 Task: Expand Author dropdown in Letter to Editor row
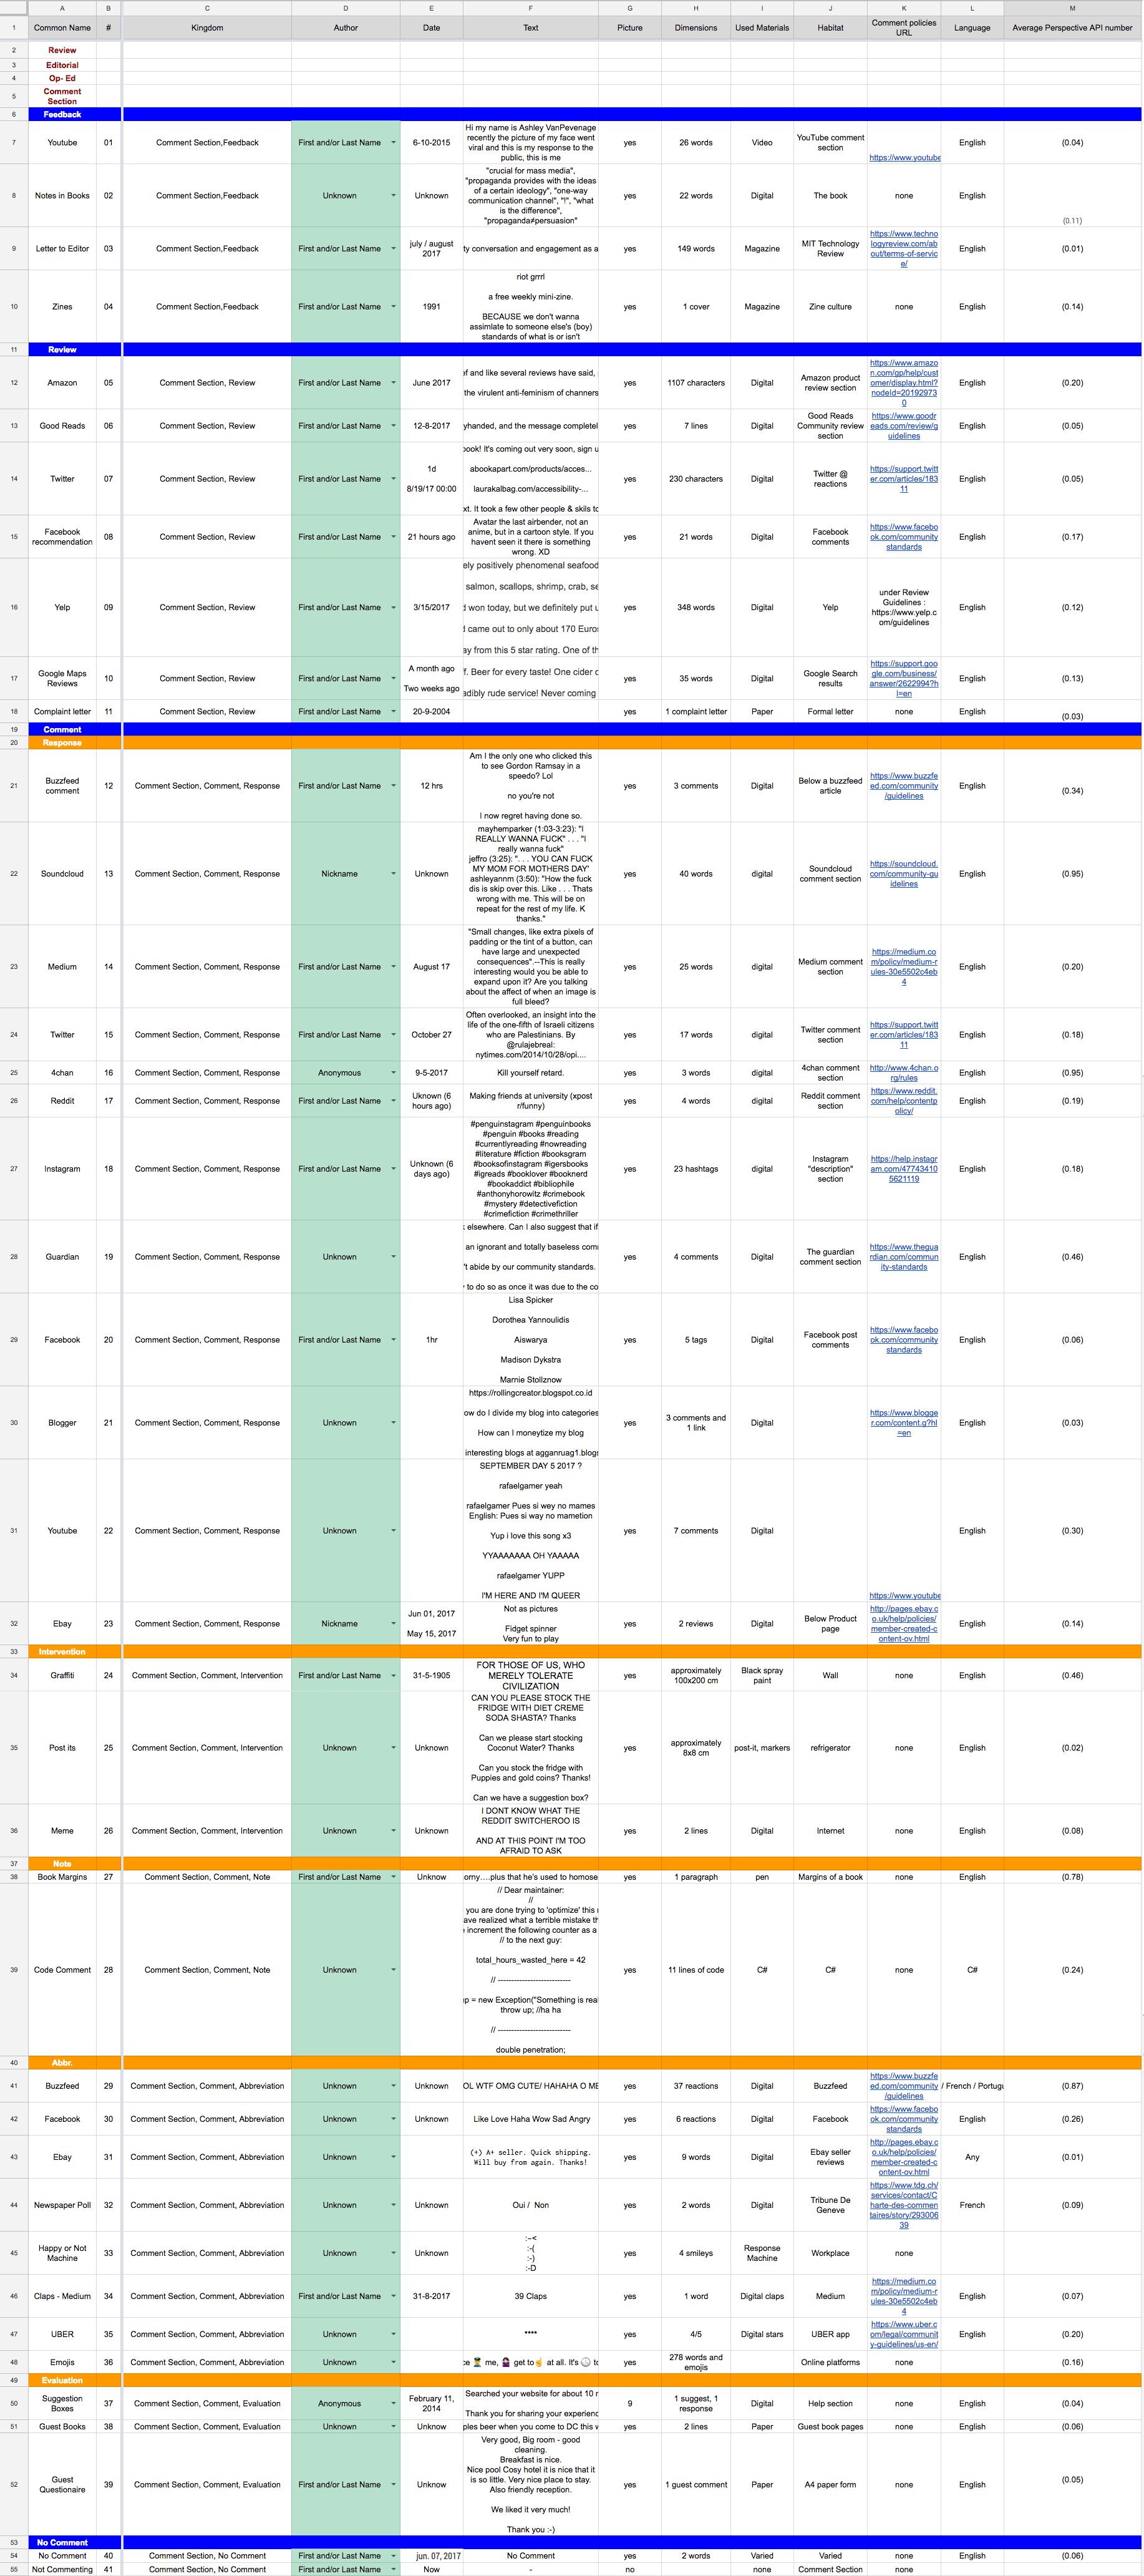coord(393,249)
